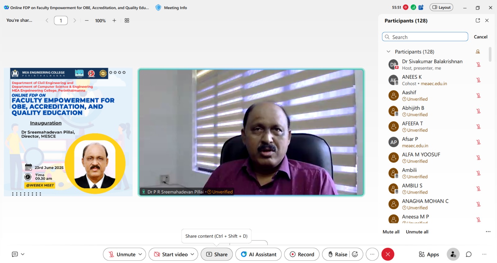497x263 pixels.
Task: Click the red leave meeting button
Action: (388, 254)
